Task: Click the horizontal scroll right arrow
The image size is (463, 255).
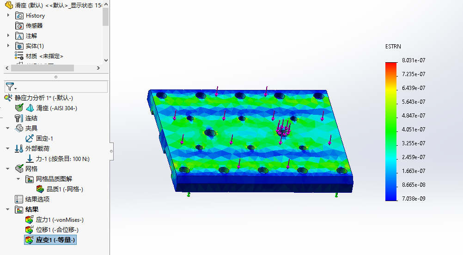Action: (x=98, y=68)
